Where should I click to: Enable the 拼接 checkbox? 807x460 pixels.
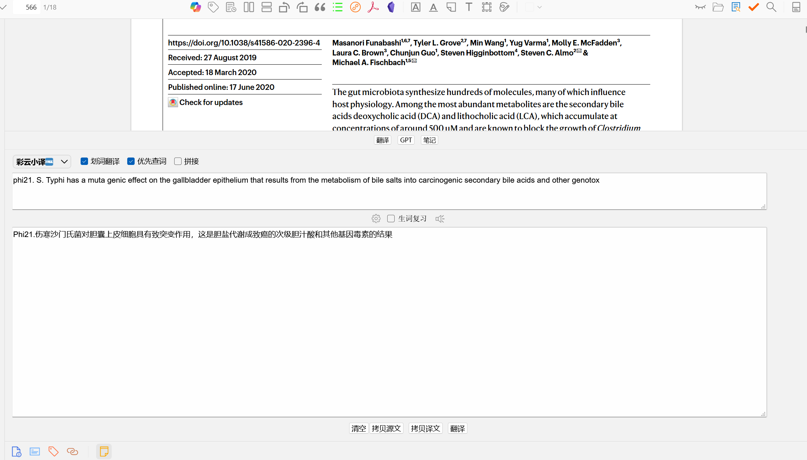coord(178,161)
